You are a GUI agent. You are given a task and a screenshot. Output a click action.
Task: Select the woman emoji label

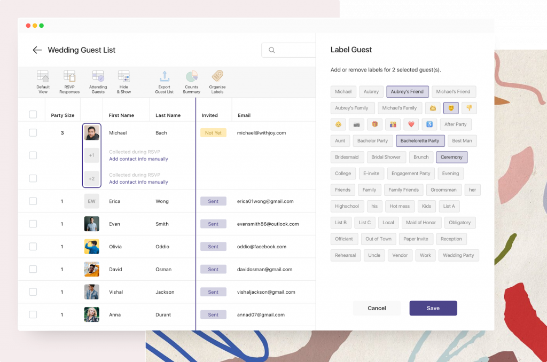pyautogui.click(x=433, y=108)
